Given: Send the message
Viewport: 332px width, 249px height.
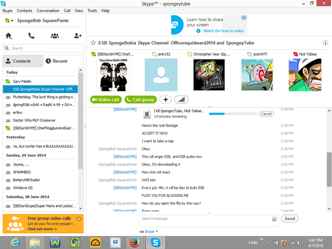Looking at the screenshot, I should coord(289,219).
